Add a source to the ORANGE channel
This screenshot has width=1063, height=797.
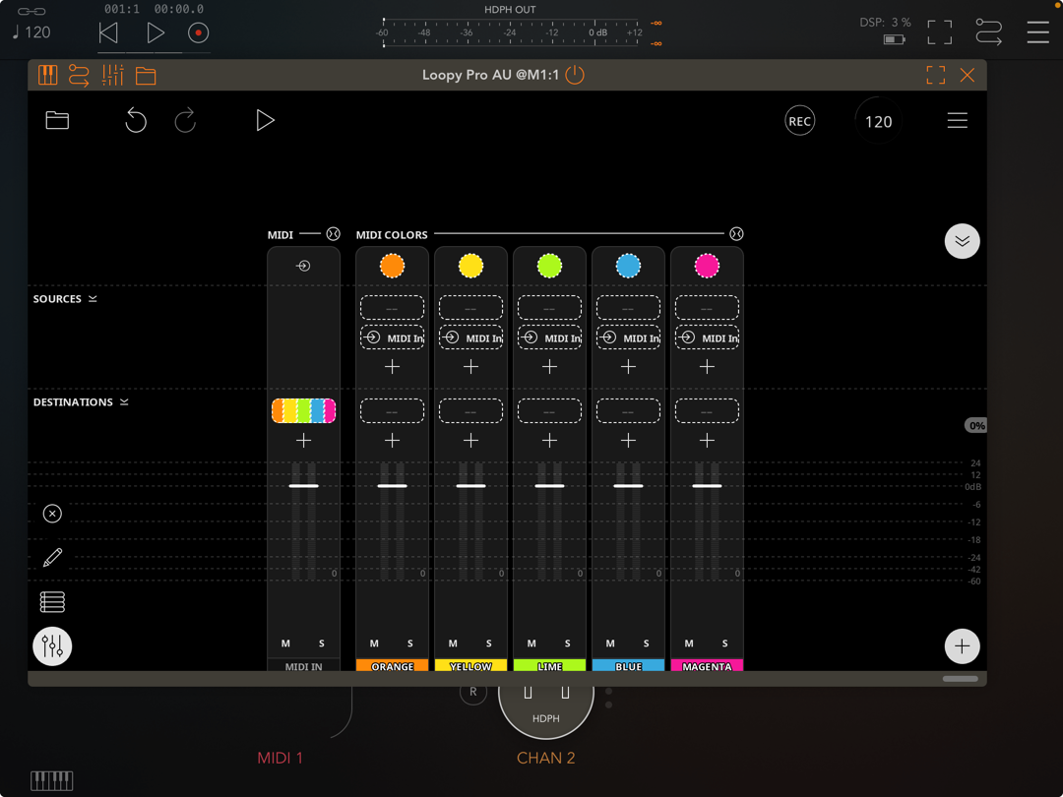coord(392,367)
